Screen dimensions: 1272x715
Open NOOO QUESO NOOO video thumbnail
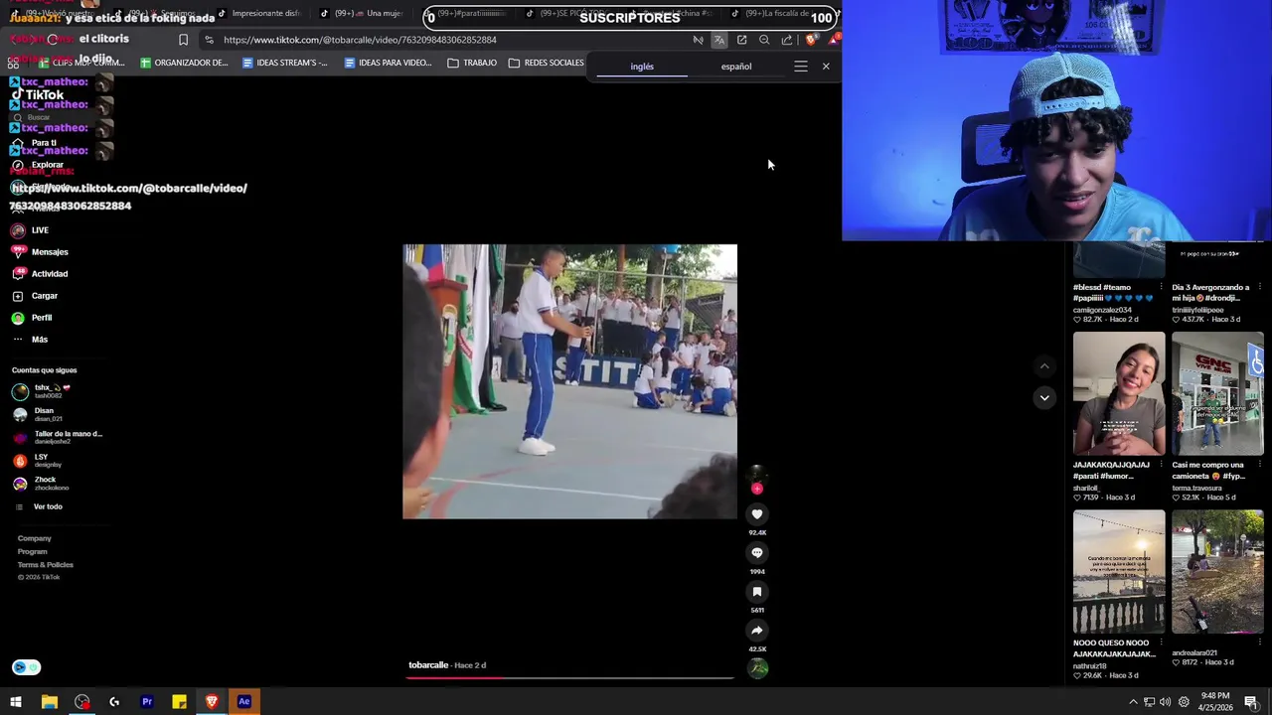pos(1119,572)
